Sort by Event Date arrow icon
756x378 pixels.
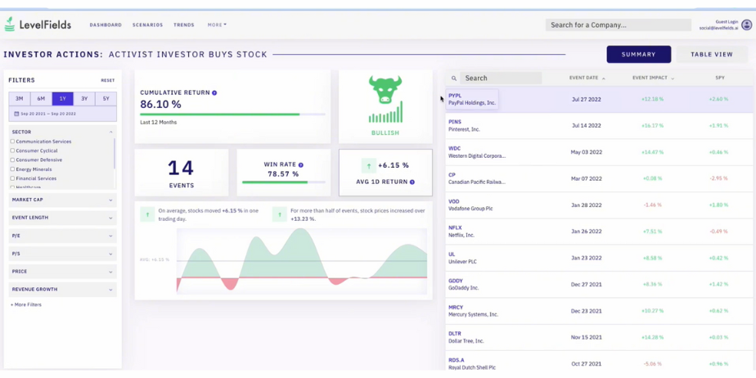pos(604,78)
